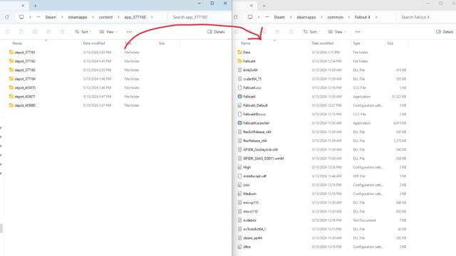Screen dimensions: 456x256
Task: Refresh the Fallout 4 folder view
Action: 236,17
